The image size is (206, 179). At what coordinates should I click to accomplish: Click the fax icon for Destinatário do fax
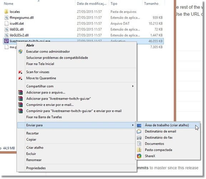(x=139, y=137)
